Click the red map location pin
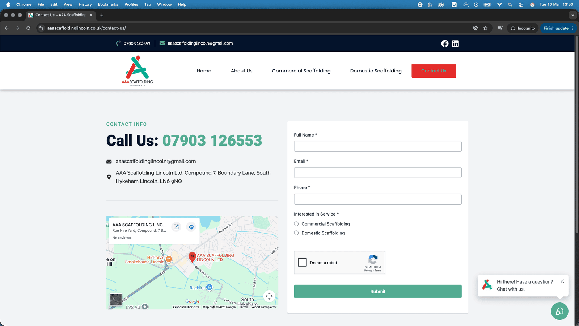Screen dimensions: 579x326 [x=192, y=257]
